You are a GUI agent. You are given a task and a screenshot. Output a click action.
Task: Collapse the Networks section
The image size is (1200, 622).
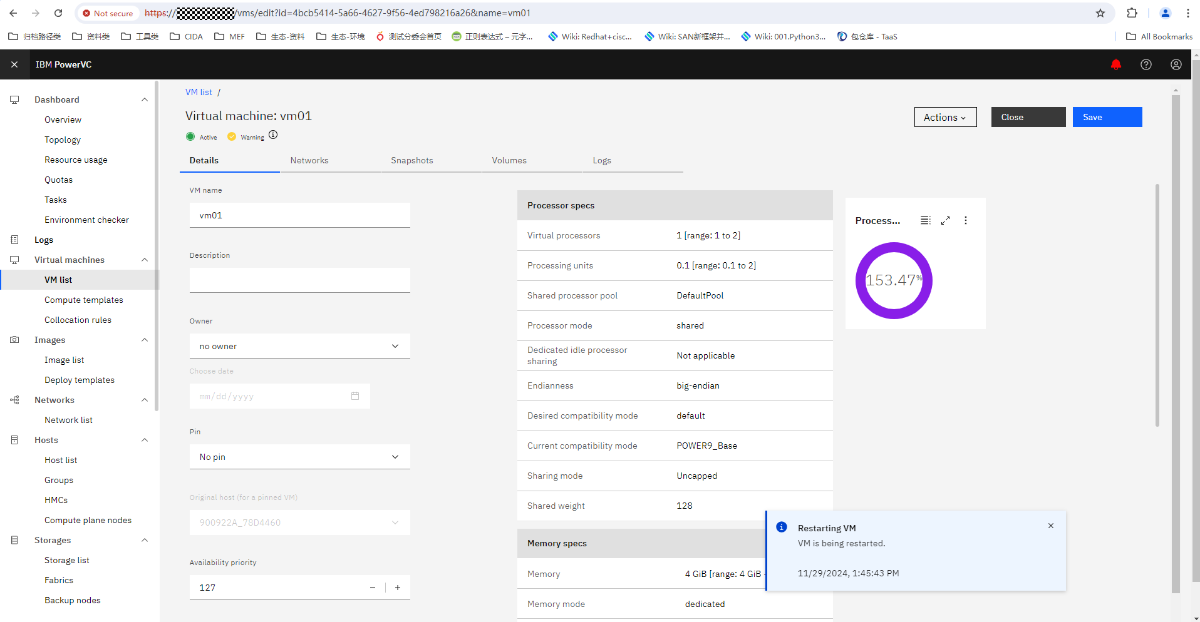tap(145, 400)
